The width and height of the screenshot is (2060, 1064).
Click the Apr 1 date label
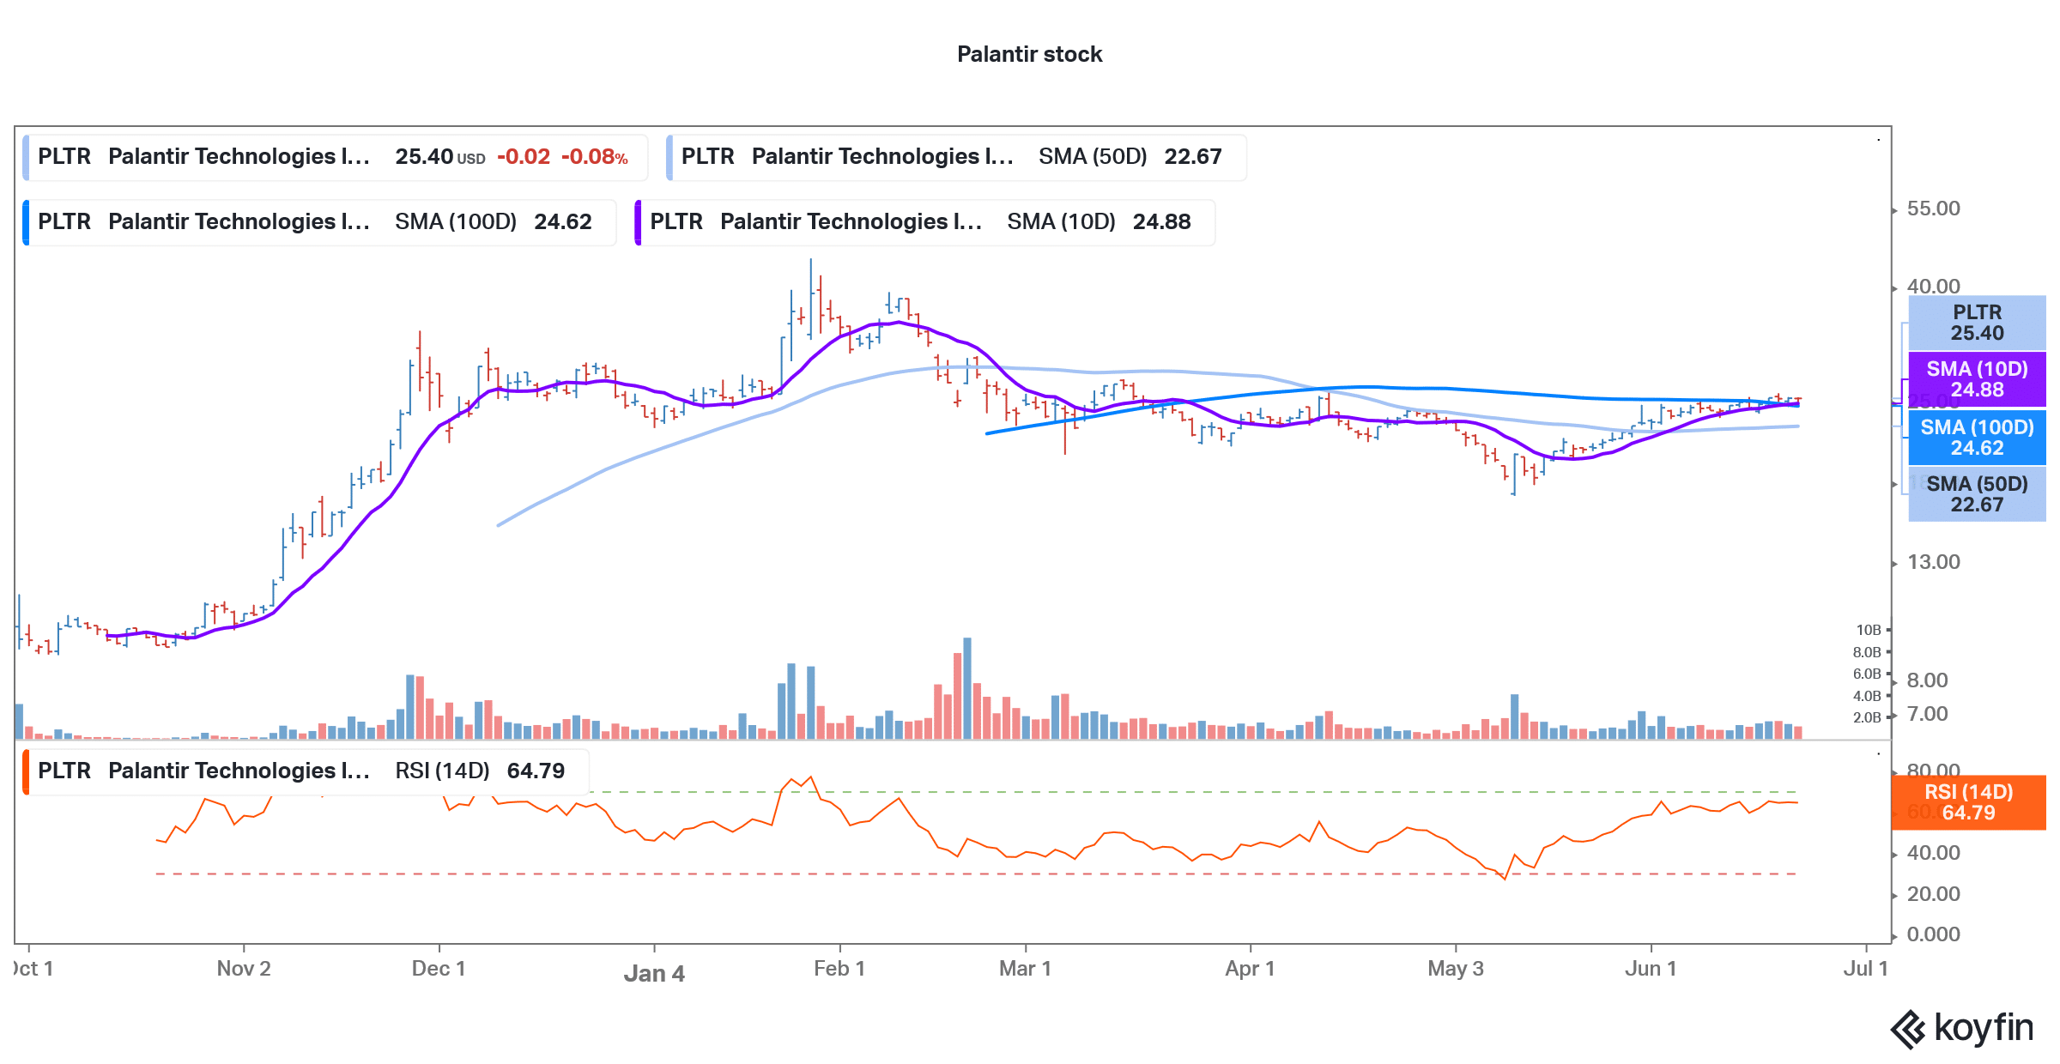(x=1250, y=969)
